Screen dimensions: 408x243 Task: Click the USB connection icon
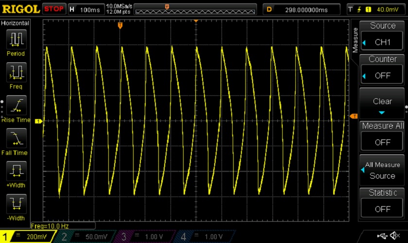382,236
